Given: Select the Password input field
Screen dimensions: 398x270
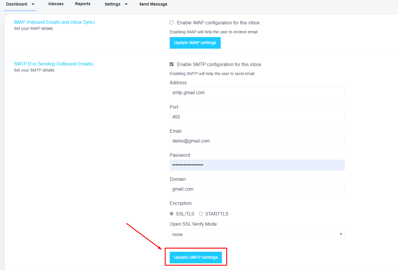Looking at the screenshot, I should coord(257,165).
